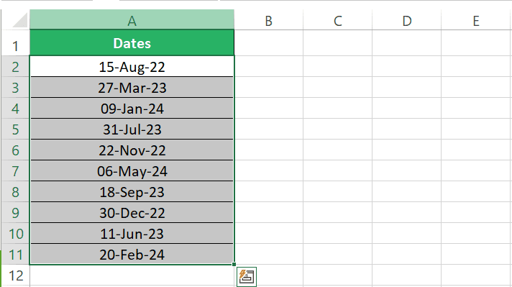Select row 12 header

(15, 275)
